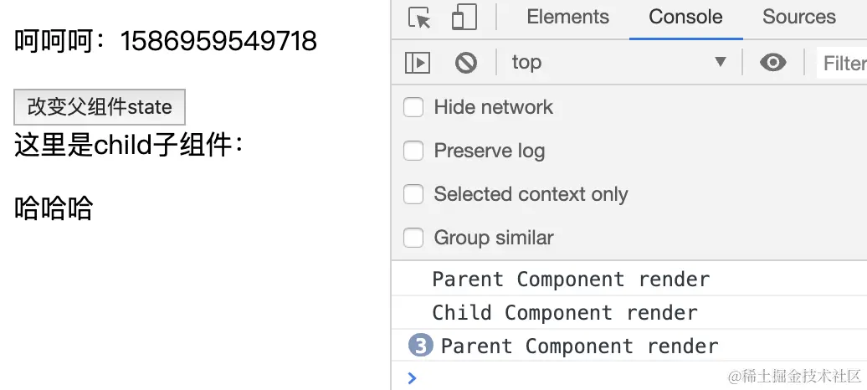The image size is (867, 390).
Task: Toggle the device toolbar icon
Action: pos(464,17)
